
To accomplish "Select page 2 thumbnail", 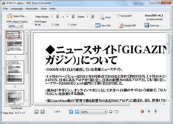I will [15, 72].
